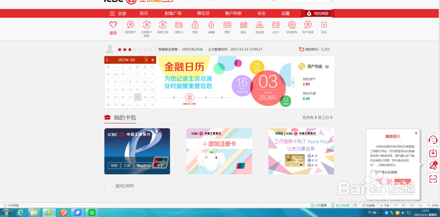440x217 pixels.
Task: Open the 惠生活 menu tab
Action: (x=203, y=14)
